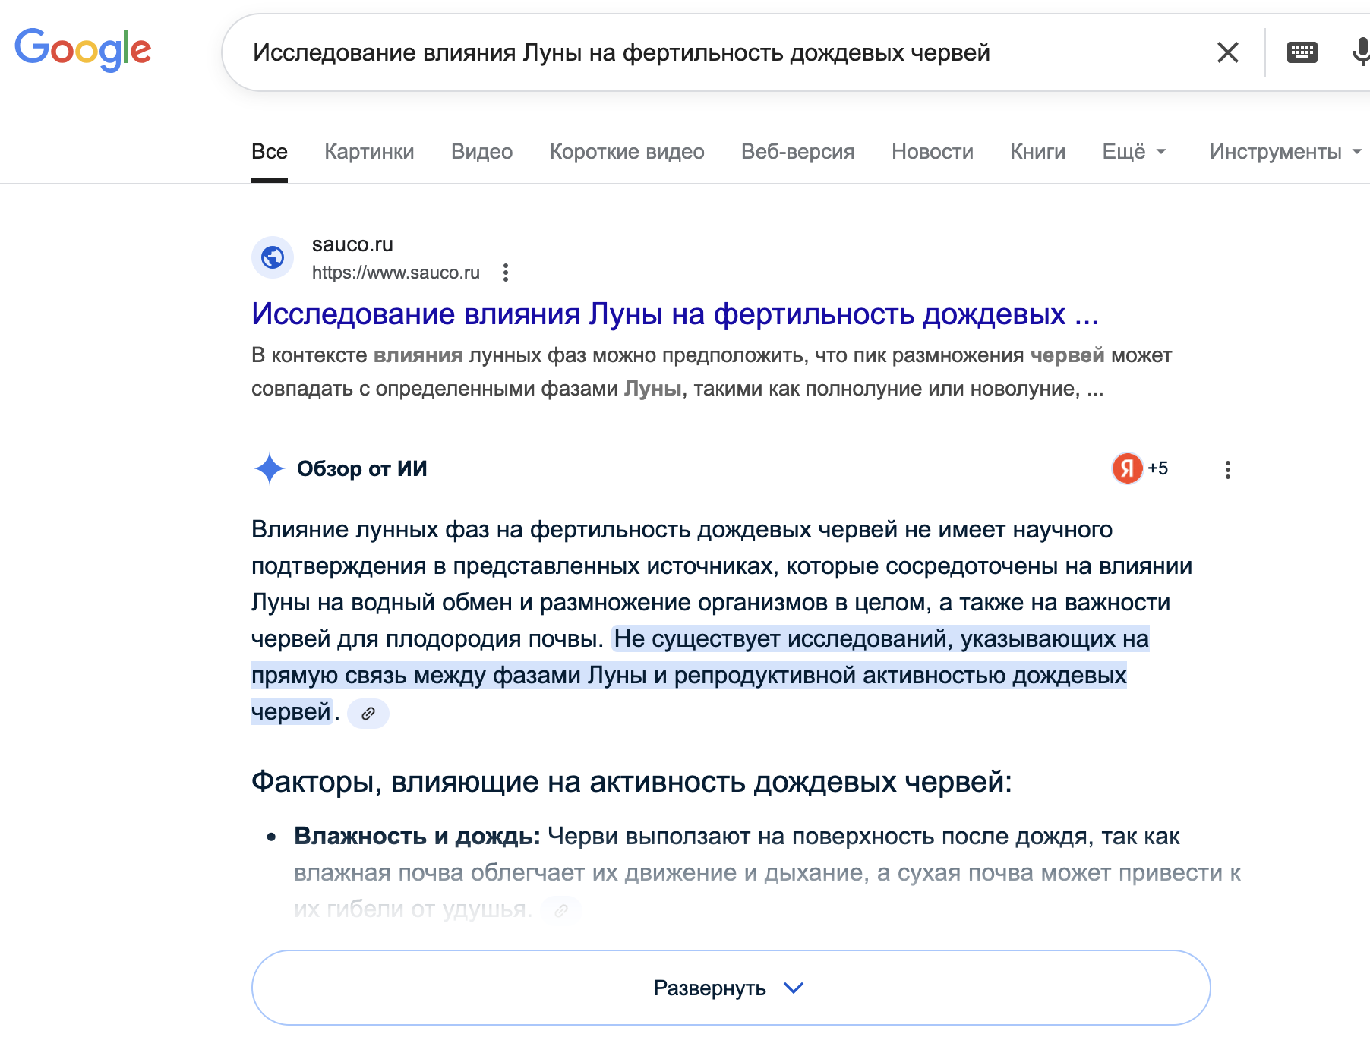The width and height of the screenshot is (1370, 1037).
Task: Click link chip after highlighted AI summary
Action: pyautogui.click(x=368, y=714)
